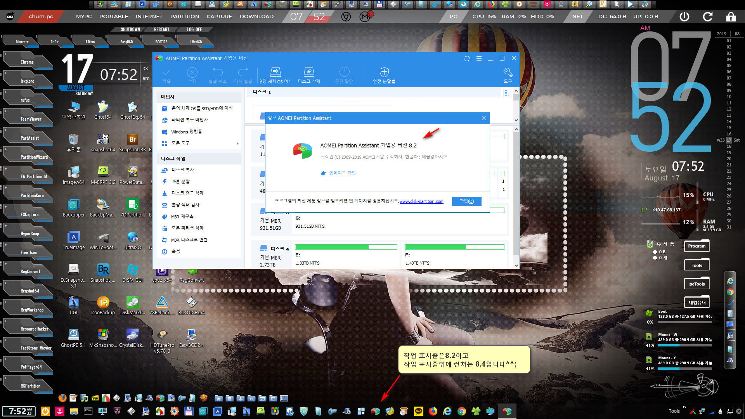The height and width of the screenshot is (419, 745).
Task: Click peTools button in right widget
Action: pyautogui.click(x=696, y=284)
